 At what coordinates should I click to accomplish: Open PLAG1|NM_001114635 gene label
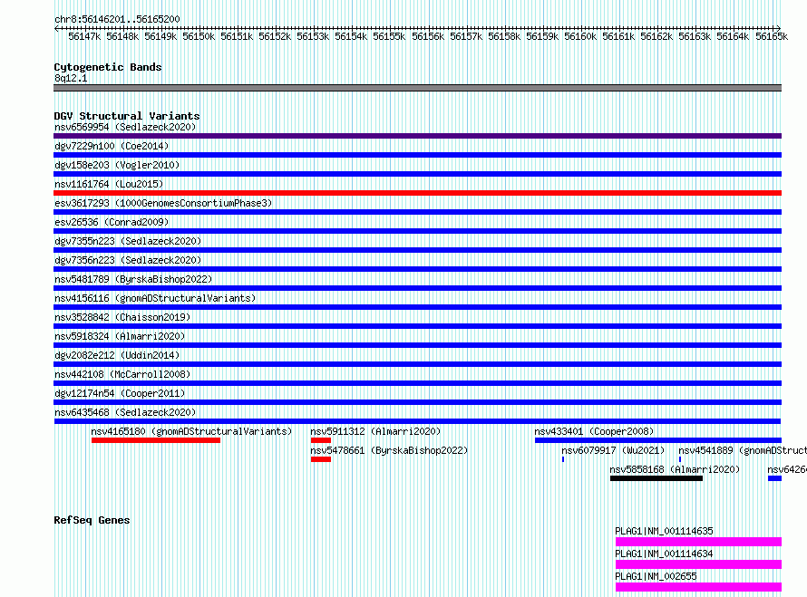pos(664,531)
